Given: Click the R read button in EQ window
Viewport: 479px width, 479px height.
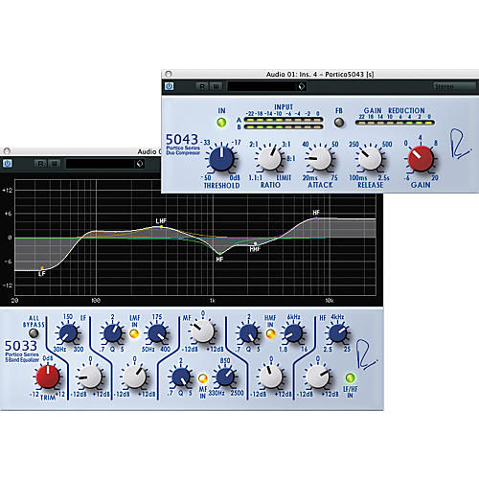Looking at the screenshot, I should (40, 164).
